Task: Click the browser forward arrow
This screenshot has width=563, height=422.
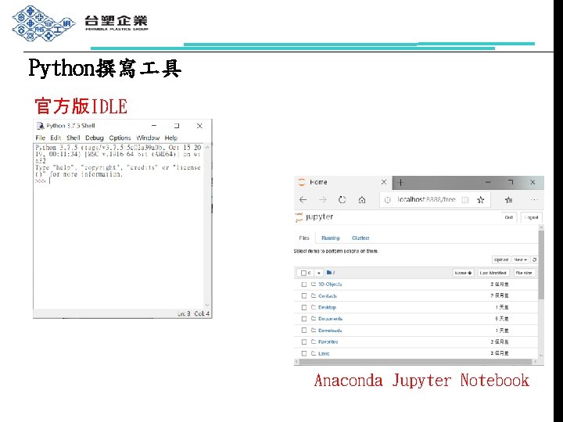Action: [x=322, y=200]
